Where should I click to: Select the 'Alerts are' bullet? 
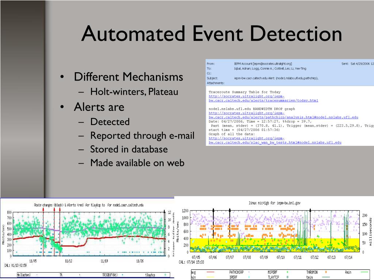point(99,107)
